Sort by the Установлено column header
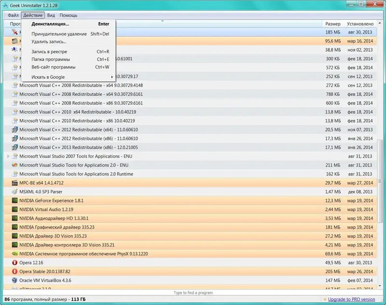 click(360, 24)
